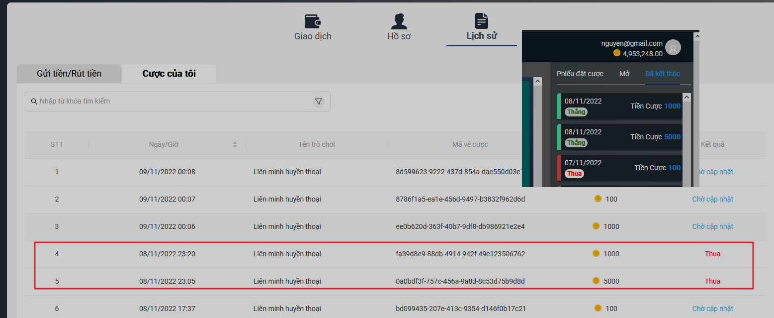Screen dimensions: 774x318
Task: Click the scroll up arrow atop the popup's outer scrollbar
Action: 696,36
